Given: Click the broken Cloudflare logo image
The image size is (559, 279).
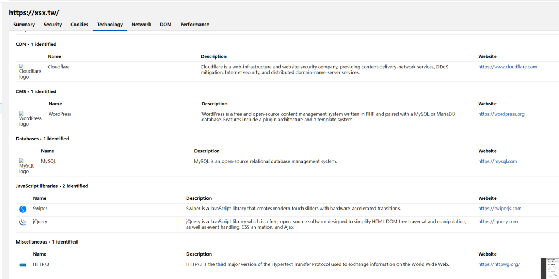Looking at the screenshot, I should tap(30, 72).
